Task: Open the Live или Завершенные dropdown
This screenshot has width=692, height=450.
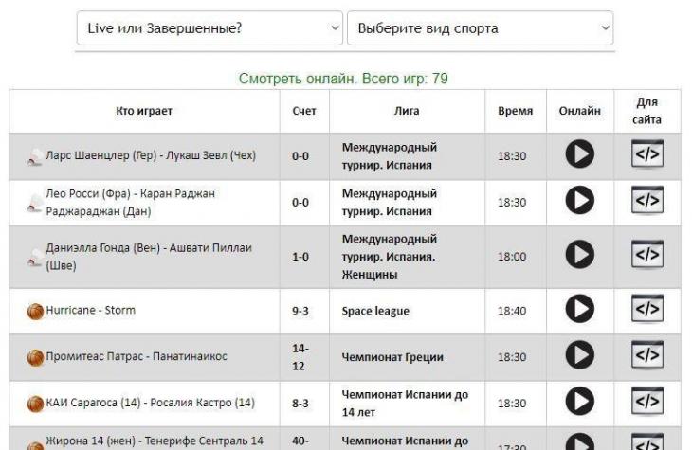Action: (209, 28)
